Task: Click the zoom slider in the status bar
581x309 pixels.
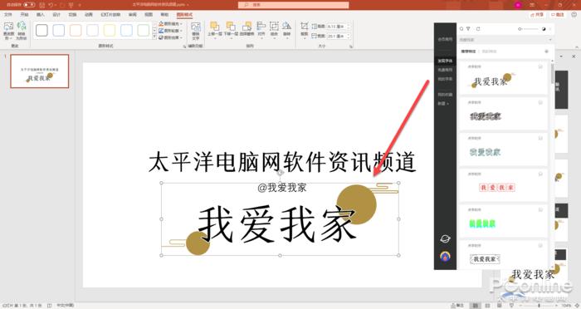Action: pyautogui.click(x=539, y=306)
